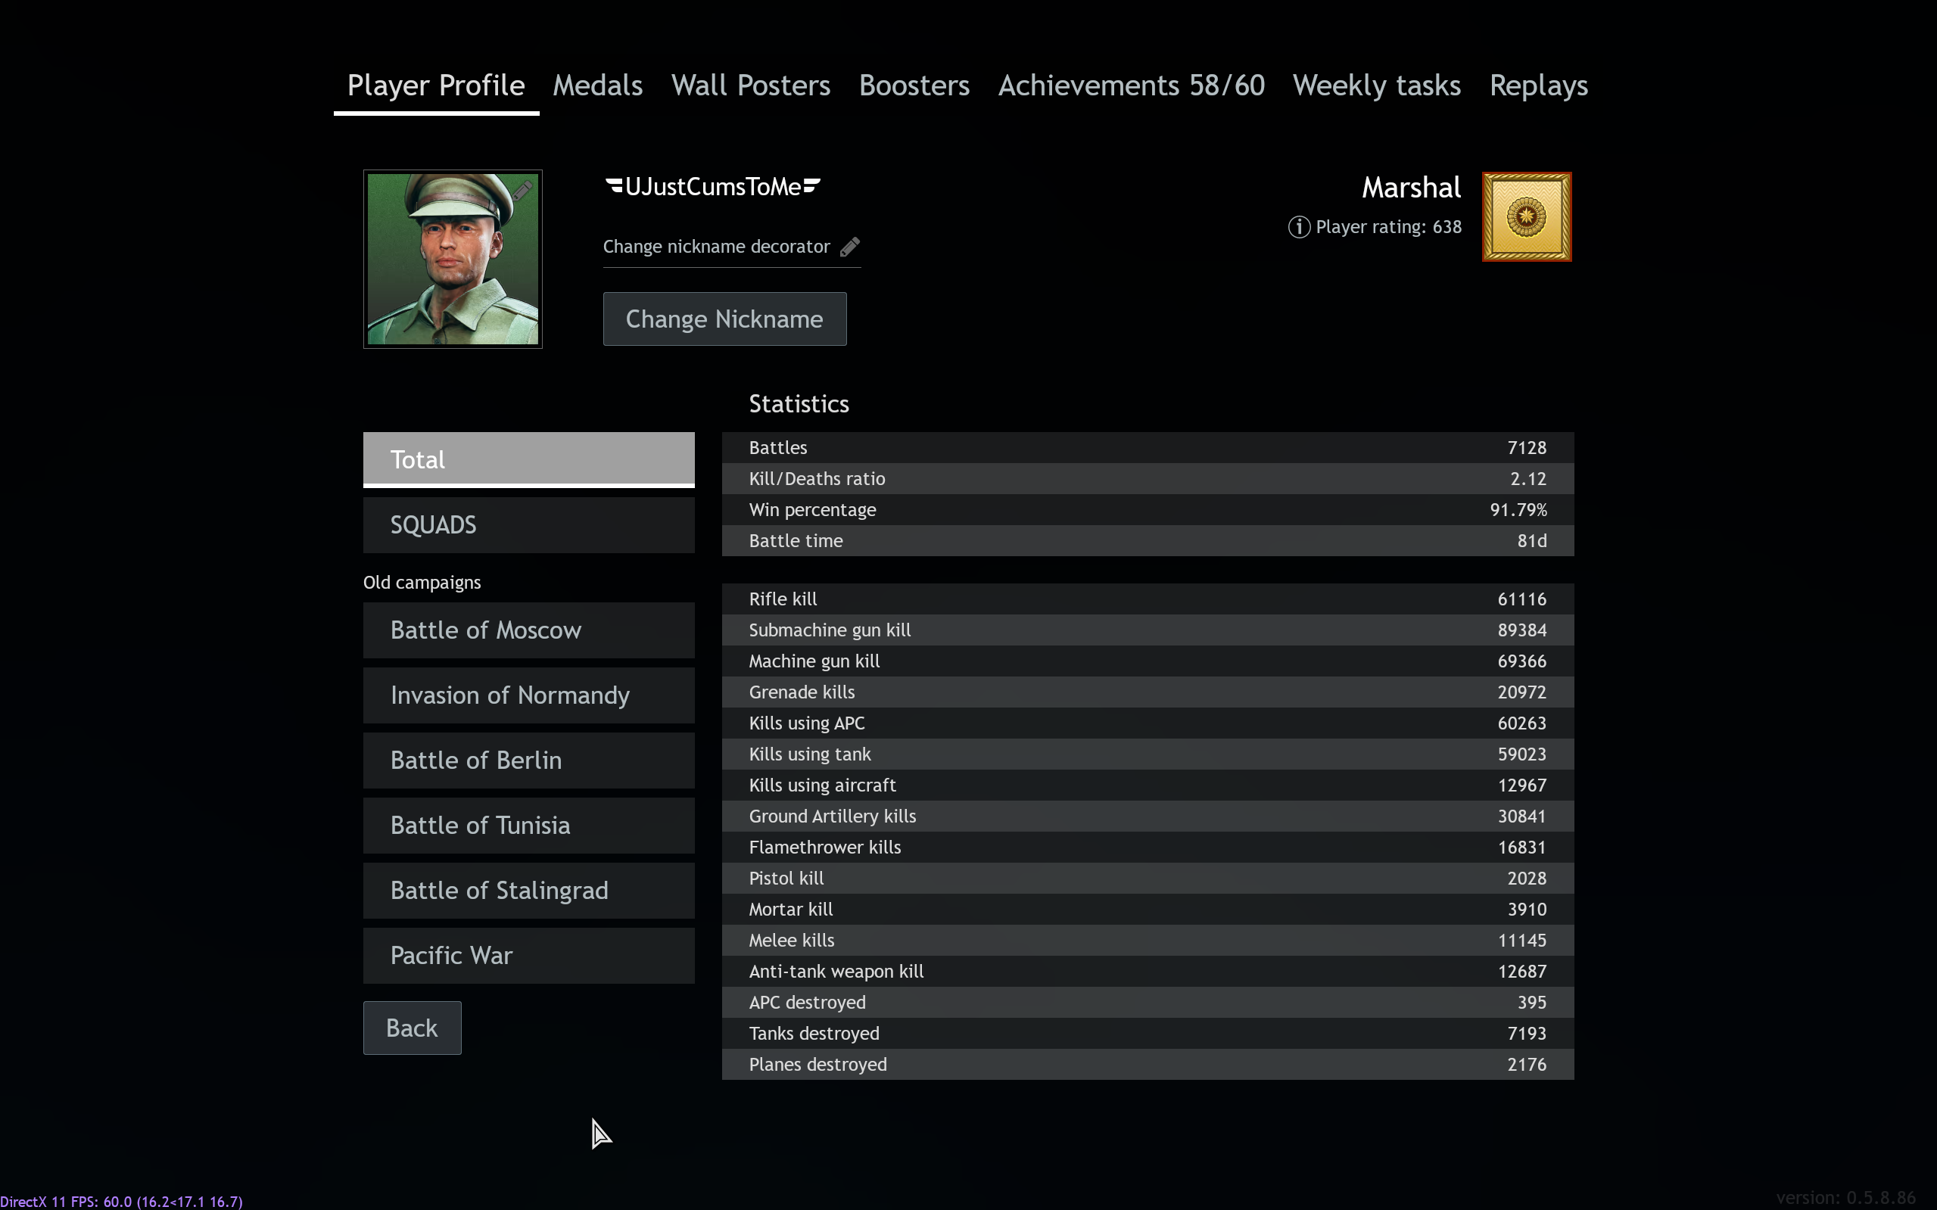Viewport: 1937px width, 1210px height.
Task: Select Pacific War campaign stats
Action: tap(528, 955)
